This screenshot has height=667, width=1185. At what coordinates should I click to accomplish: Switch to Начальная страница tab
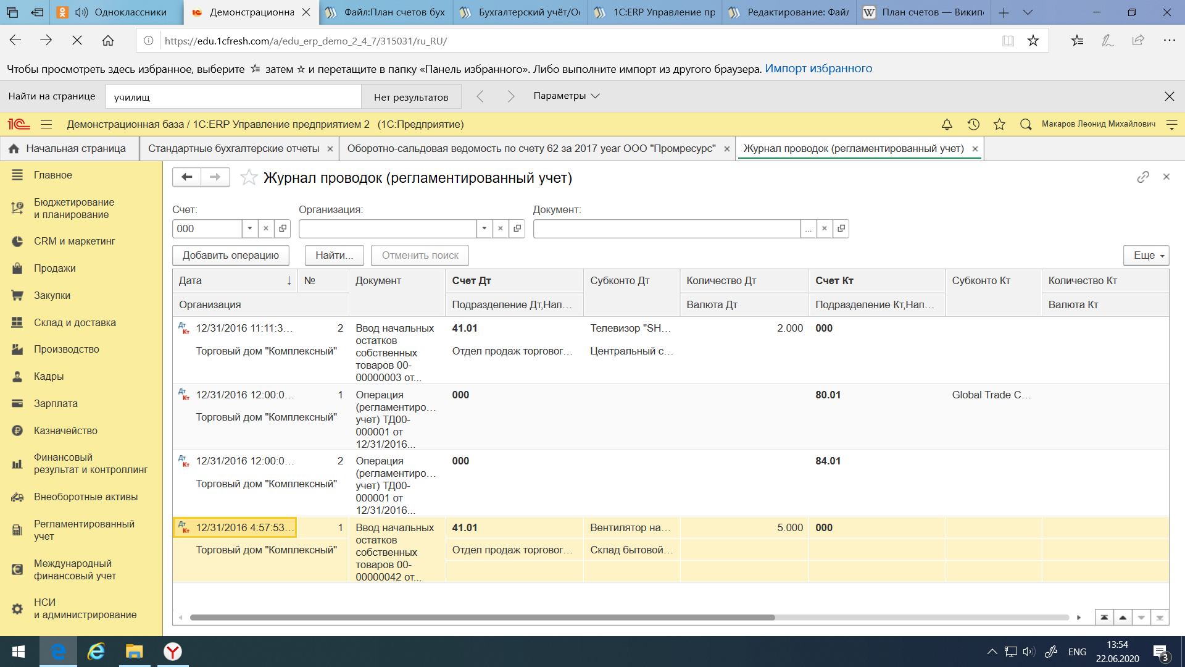pos(69,149)
